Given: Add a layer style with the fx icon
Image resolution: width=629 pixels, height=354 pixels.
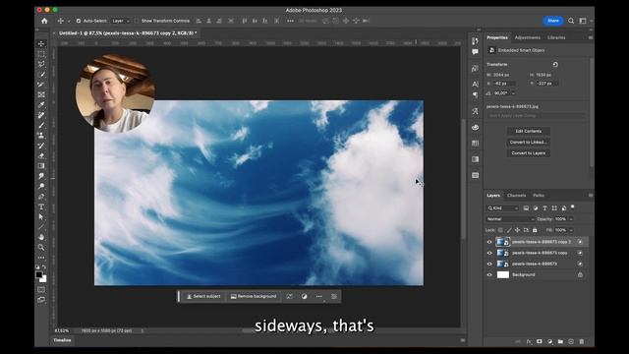Looking at the screenshot, I should coord(529,341).
